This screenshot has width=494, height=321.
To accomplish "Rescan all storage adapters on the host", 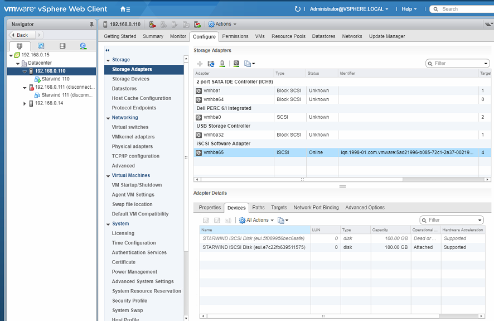I will tap(222, 64).
